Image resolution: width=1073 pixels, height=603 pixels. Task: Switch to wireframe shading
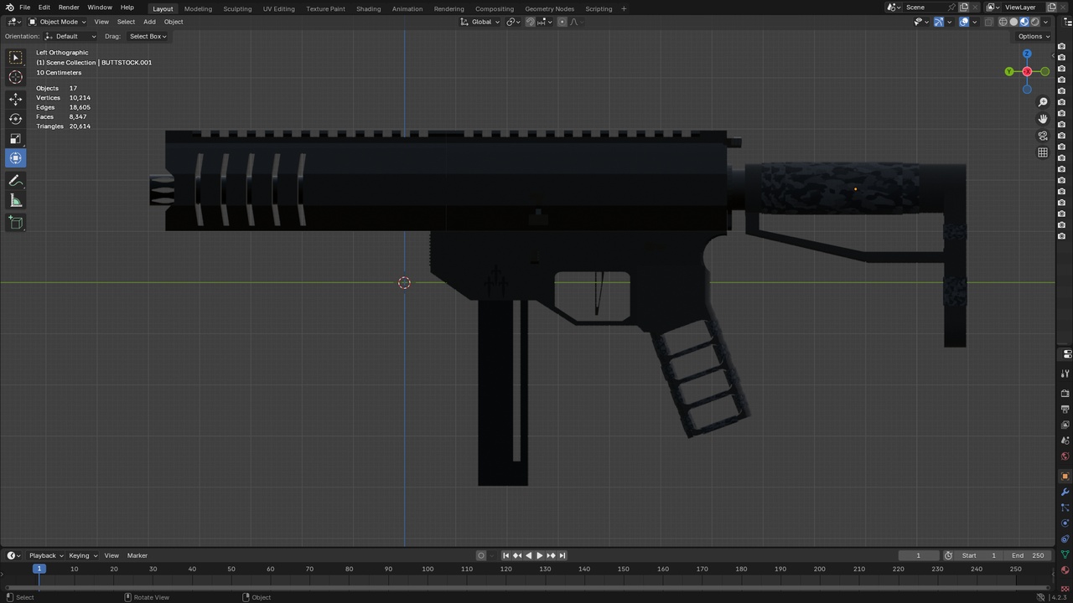point(1003,22)
